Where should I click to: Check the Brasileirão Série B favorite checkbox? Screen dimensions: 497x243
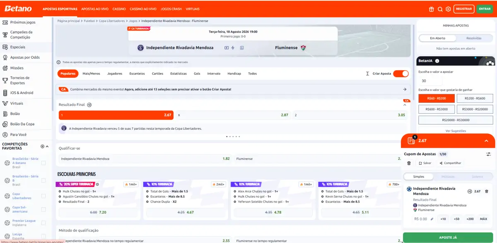(x=43, y=181)
